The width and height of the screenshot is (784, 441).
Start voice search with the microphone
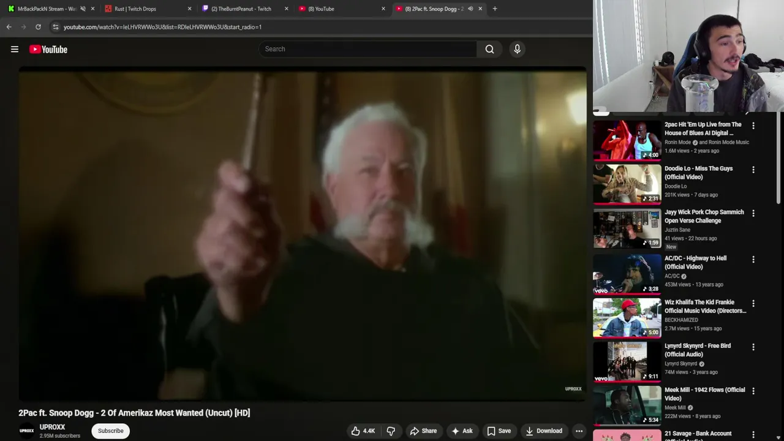coord(517,49)
